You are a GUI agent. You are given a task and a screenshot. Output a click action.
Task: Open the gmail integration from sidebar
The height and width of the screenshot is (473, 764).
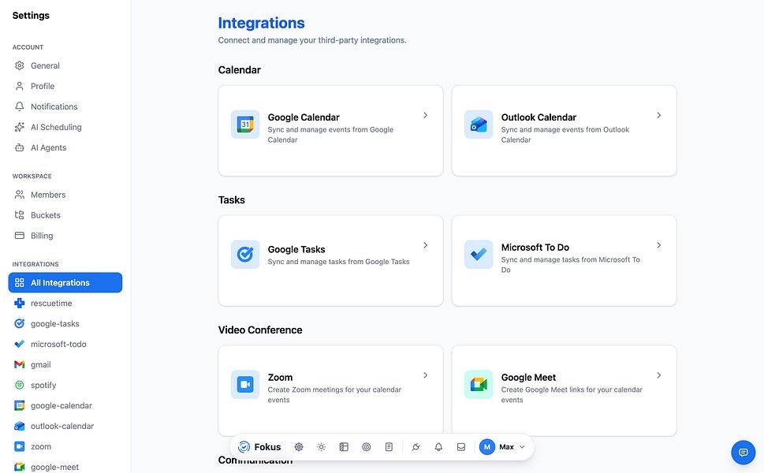(42, 364)
